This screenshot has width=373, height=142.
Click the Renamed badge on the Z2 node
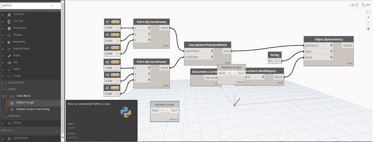(x=115, y=88)
